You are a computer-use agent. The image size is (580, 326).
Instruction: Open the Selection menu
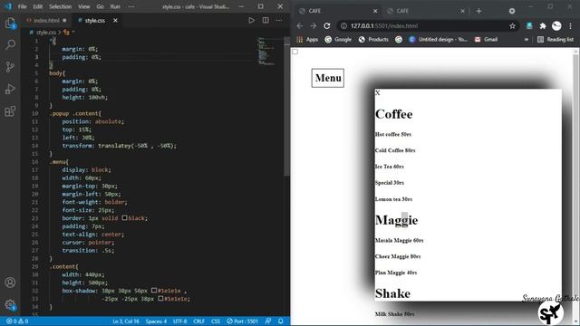(61, 6)
